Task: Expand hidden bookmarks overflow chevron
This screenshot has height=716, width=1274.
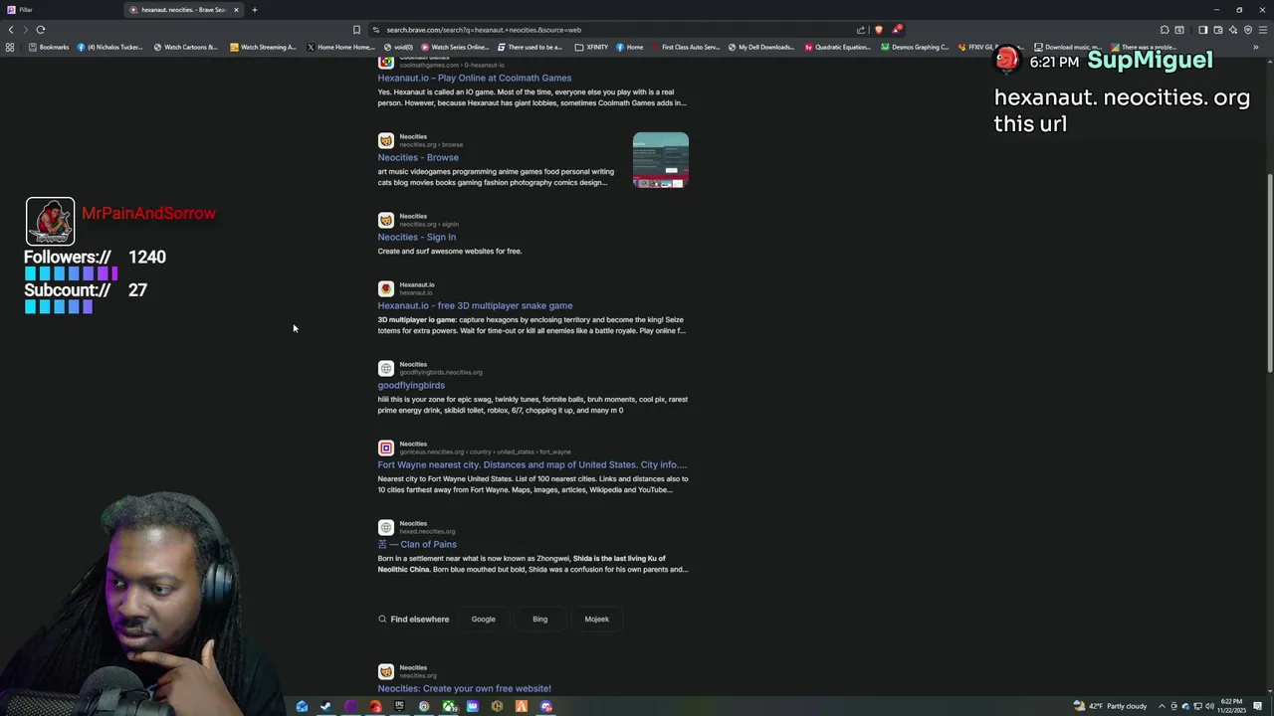Action: [1256, 47]
